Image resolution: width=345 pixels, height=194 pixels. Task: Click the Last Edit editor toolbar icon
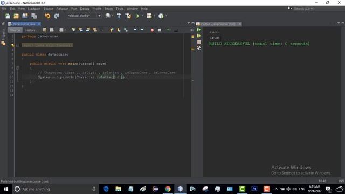tap(44, 30)
